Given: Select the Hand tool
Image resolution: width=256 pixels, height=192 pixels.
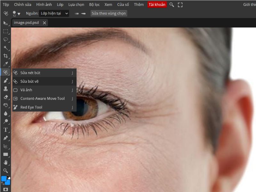Looking at the screenshot, I should (x=5, y=163).
